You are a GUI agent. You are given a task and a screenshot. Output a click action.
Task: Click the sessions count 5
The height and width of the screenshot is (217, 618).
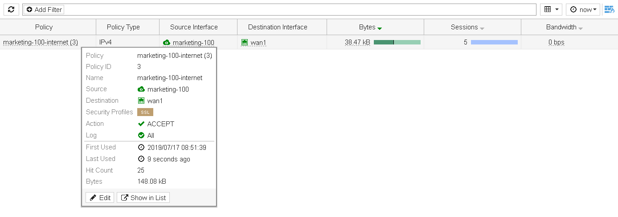click(x=465, y=42)
